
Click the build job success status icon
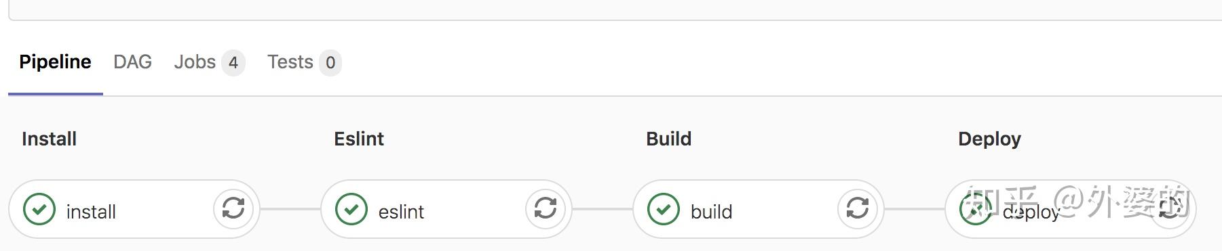coord(664,209)
